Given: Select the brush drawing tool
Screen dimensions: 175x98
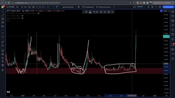Looking at the screenshot, I should [2, 30].
